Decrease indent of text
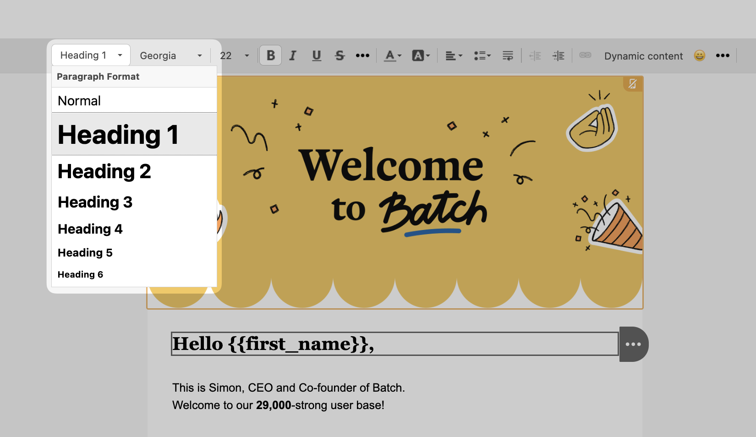 coord(535,55)
